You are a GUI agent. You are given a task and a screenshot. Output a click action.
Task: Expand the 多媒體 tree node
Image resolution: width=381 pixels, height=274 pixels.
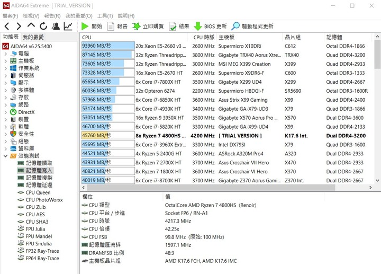pyautogui.click(x=6, y=90)
